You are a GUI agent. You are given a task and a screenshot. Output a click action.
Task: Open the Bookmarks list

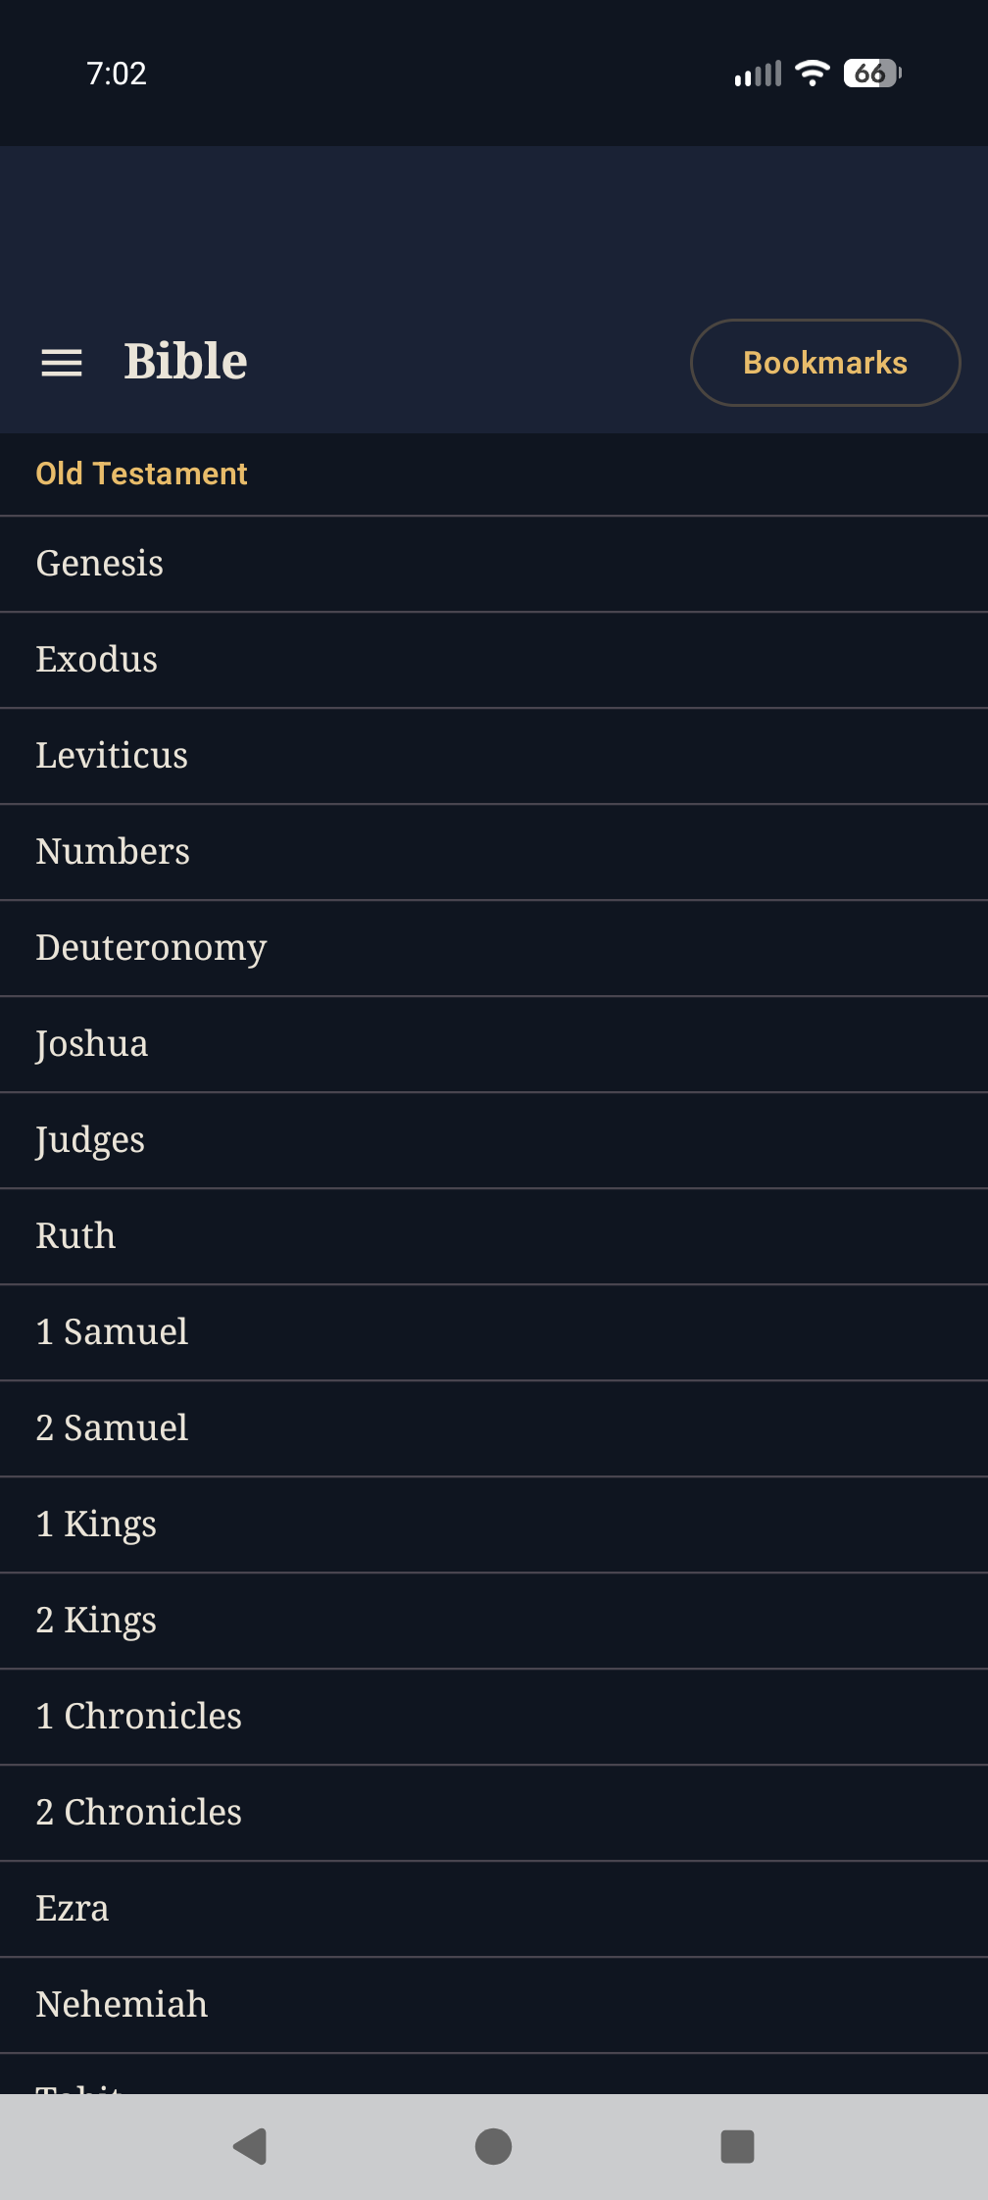[824, 363]
